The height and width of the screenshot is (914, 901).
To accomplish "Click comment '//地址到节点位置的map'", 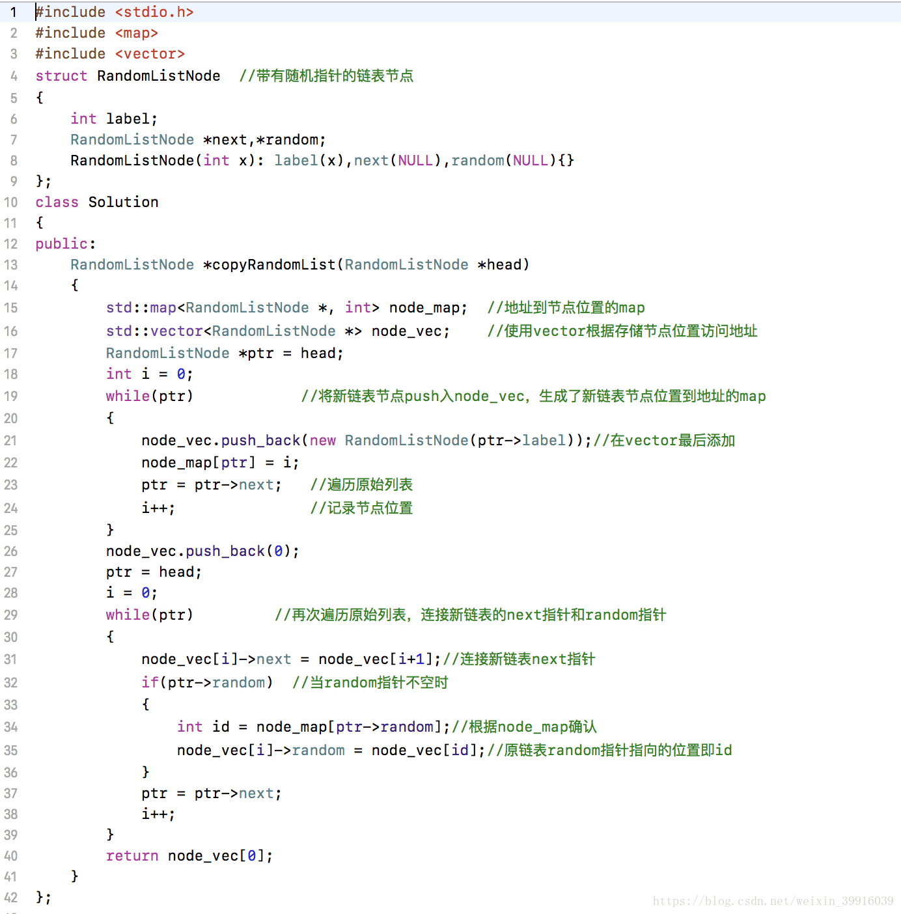I will click(566, 308).
